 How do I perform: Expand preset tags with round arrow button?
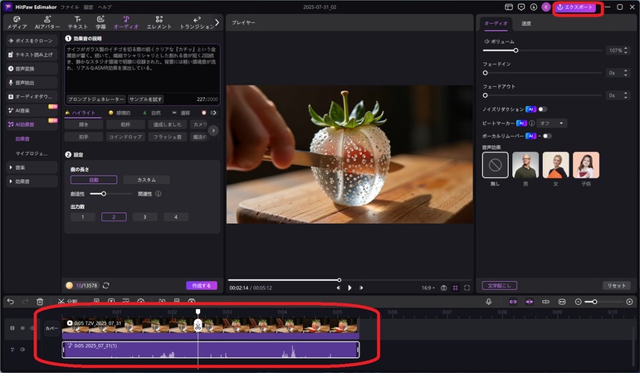pyautogui.click(x=213, y=130)
